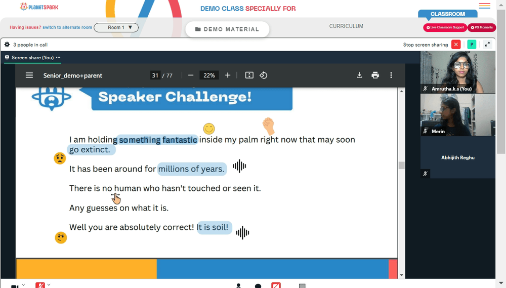Click the line Any guesses on what it is
The image size is (506, 288).
[x=119, y=208]
